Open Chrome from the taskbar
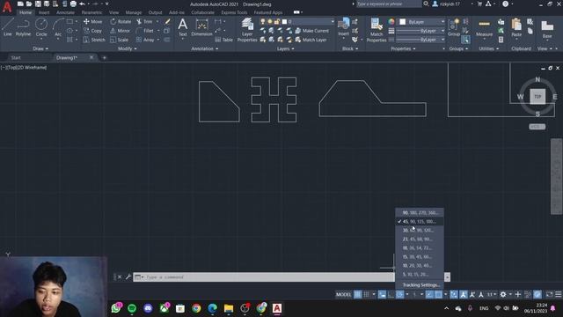The image size is (563, 317). coord(196,308)
